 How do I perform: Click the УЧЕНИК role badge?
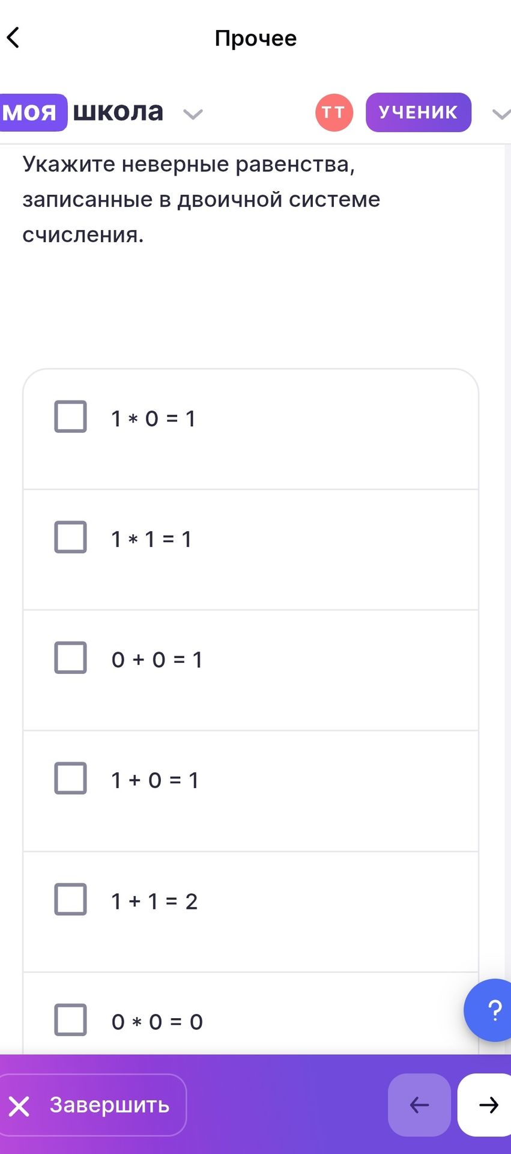(x=419, y=112)
